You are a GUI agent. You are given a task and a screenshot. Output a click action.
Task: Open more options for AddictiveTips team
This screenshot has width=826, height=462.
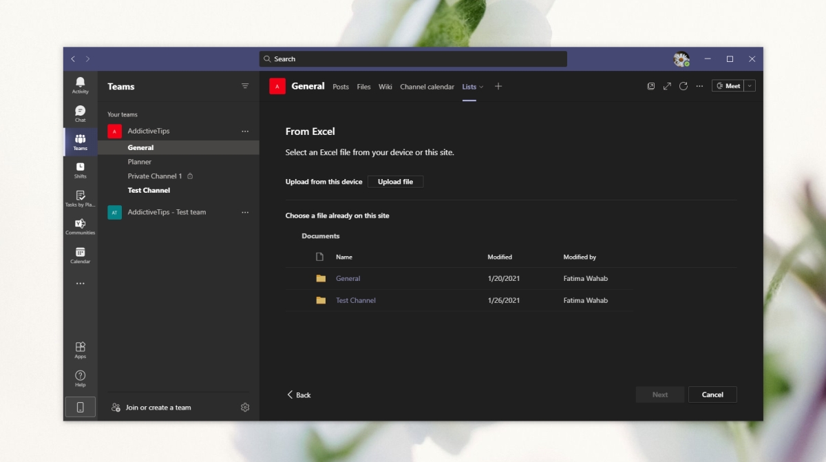click(x=245, y=131)
